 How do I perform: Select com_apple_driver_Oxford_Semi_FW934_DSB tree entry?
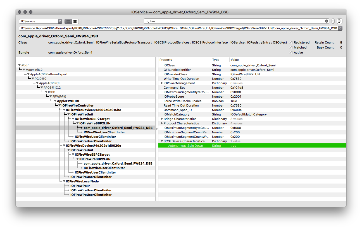click(x=118, y=128)
